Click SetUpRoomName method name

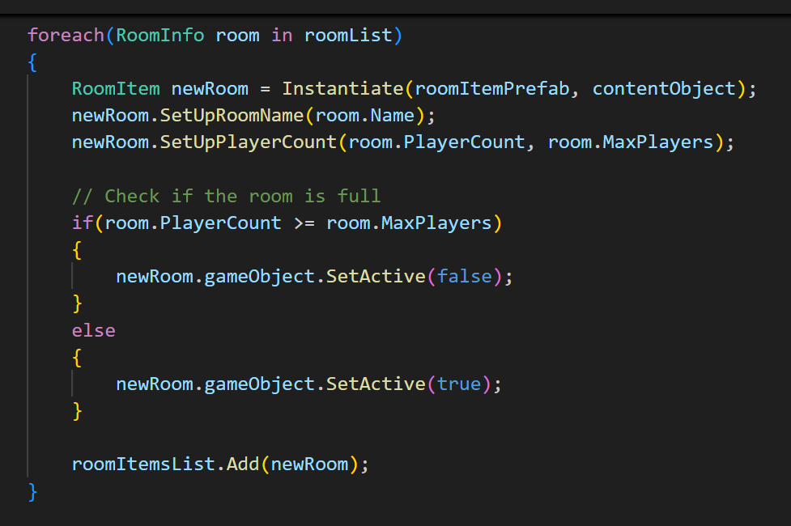tap(232, 116)
